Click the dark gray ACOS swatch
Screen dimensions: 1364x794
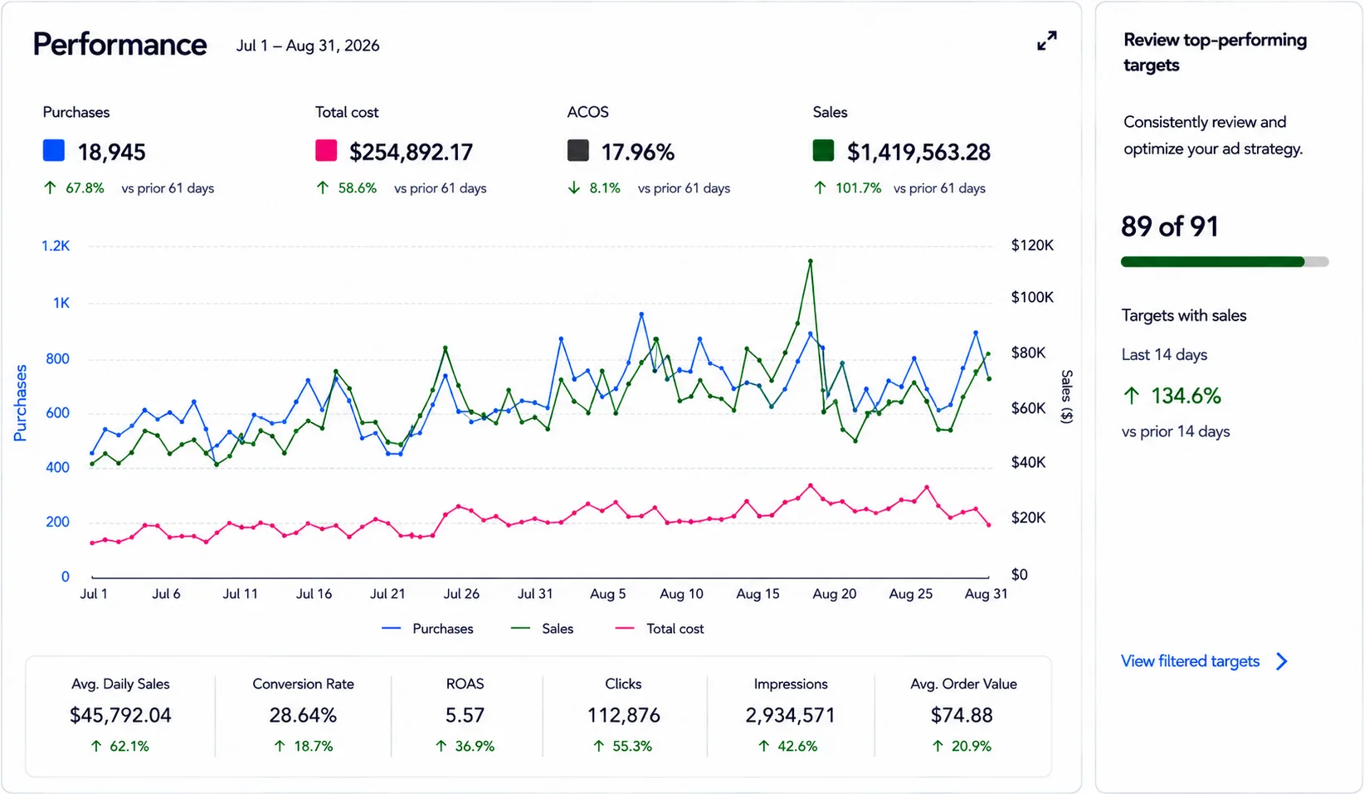point(578,150)
